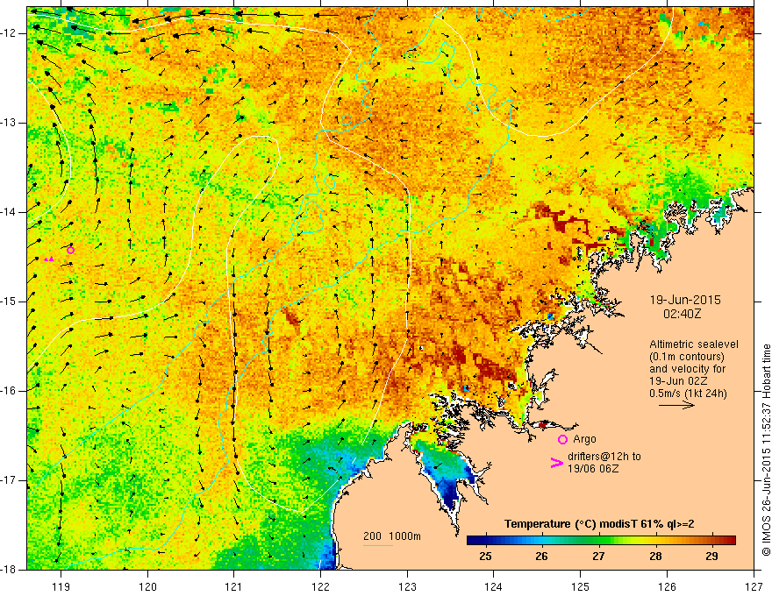Click the '127' longitude axis label
Image resolution: width=772 pixels, height=596 pixels.
[754, 586]
